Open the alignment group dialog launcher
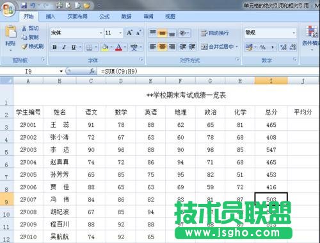Screen dimensions: 320x243 (x=237, y=60)
